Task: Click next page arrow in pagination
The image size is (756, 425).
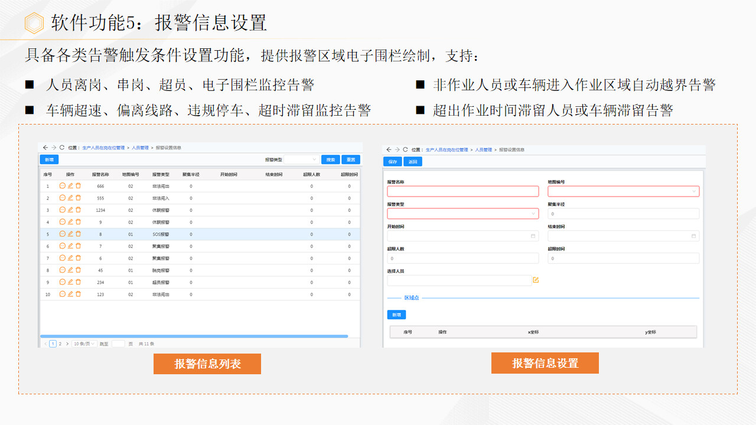Action: (x=67, y=344)
